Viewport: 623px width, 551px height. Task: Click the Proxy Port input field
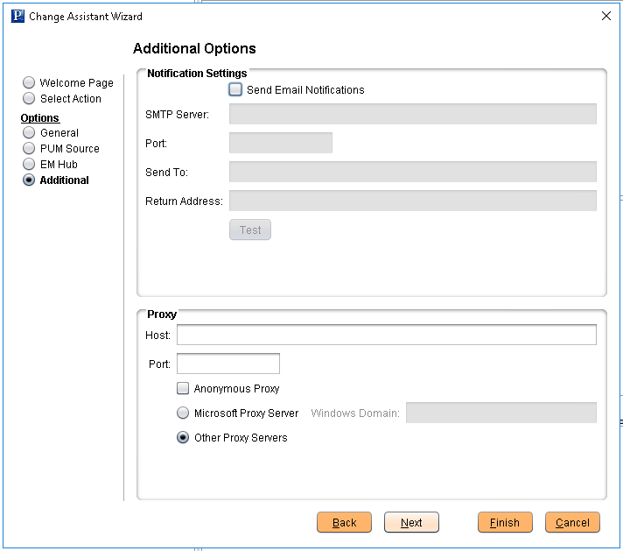pyautogui.click(x=228, y=364)
